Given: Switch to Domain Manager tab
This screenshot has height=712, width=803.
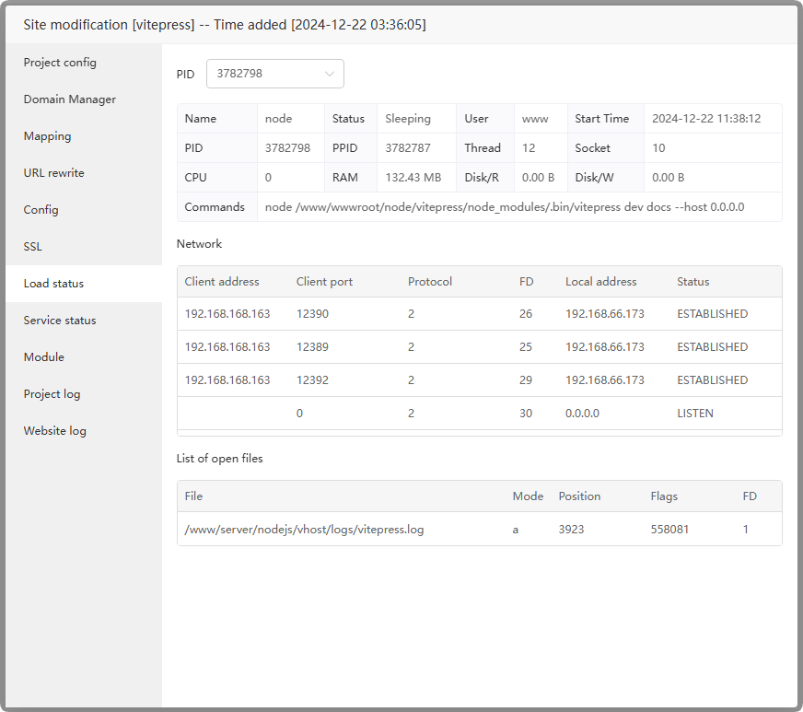Looking at the screenshot, I should 70,99.
